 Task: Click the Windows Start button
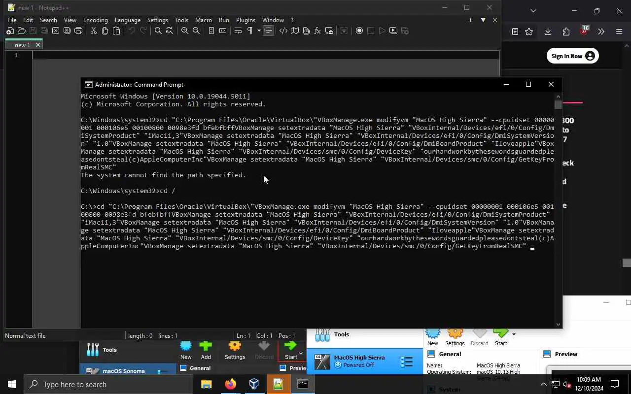click(12, 384)
